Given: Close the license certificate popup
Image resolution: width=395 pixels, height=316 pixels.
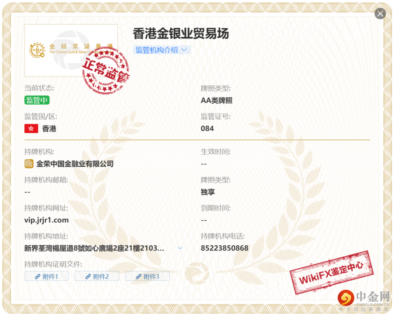Looking at the screenshot, I should click(x=380, y=14).
